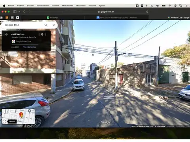Image resolution: width=190 pixels, height=142 pixels.
Task: Clear the San Luis 4161 search
Action: click(x=53, y=25)
